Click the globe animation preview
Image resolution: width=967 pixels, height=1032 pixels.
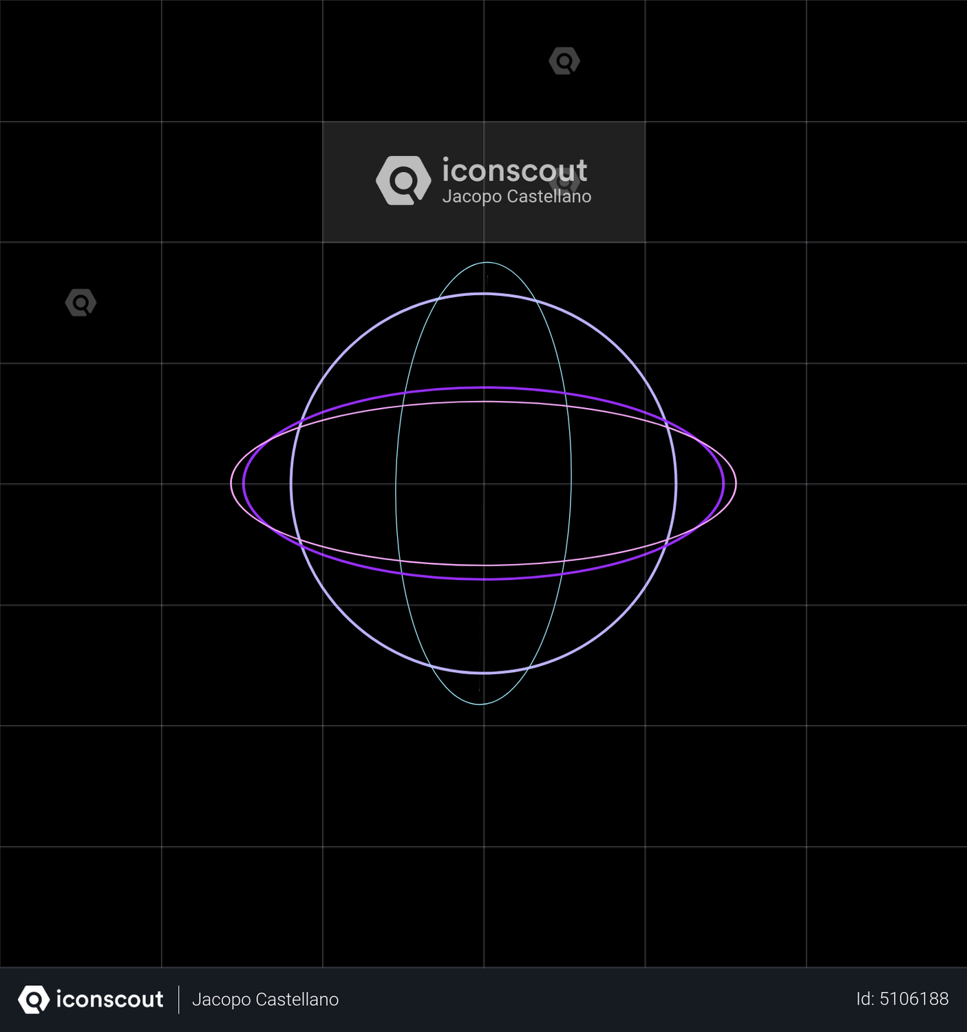coord(483,483)
